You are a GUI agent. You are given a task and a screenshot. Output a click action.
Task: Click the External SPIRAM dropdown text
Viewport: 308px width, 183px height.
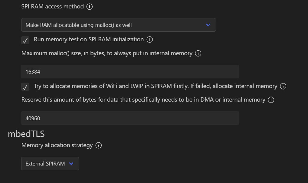45,163
